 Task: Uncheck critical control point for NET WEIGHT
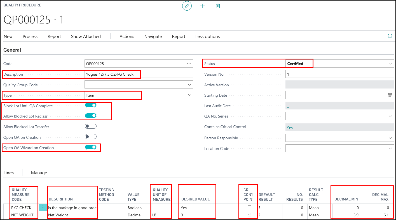[249, 215]
